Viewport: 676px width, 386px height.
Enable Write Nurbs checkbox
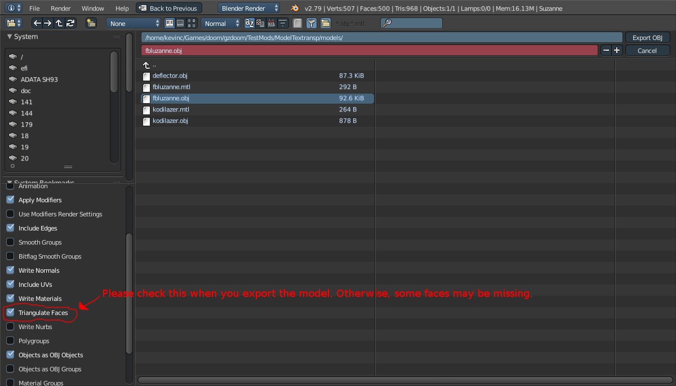tap(10, 326)
